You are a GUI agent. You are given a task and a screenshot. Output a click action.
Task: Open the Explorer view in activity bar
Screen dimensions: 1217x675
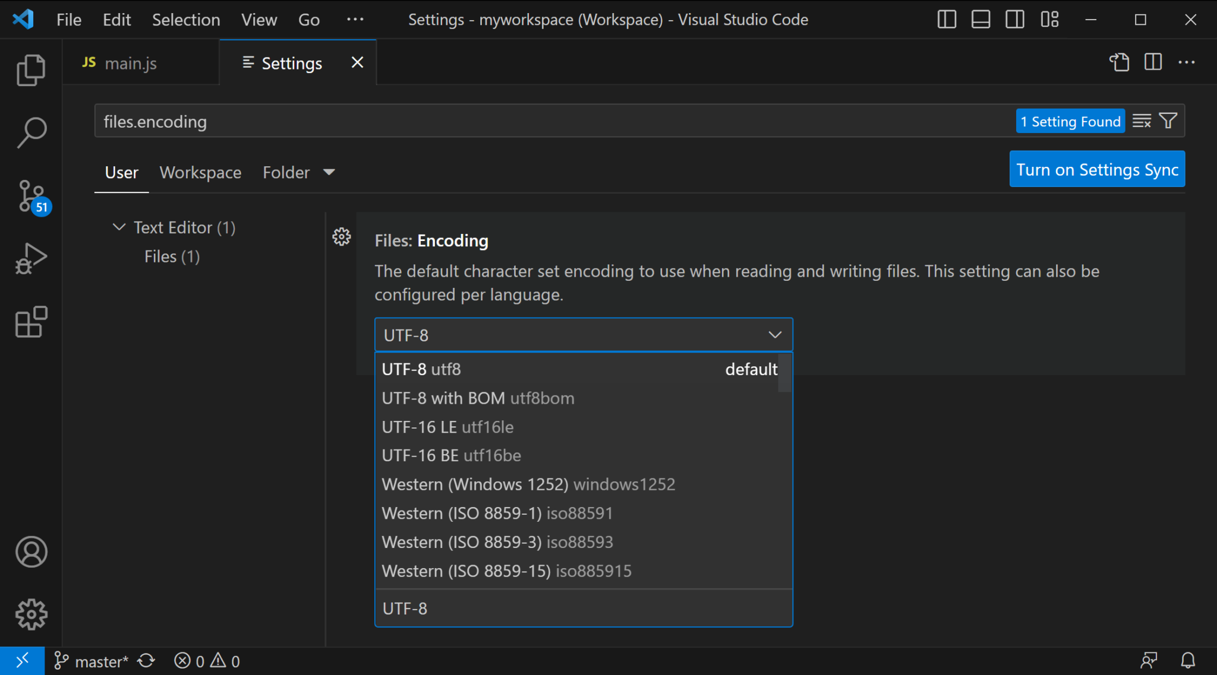pyautogui.click(x=31, y=70)
